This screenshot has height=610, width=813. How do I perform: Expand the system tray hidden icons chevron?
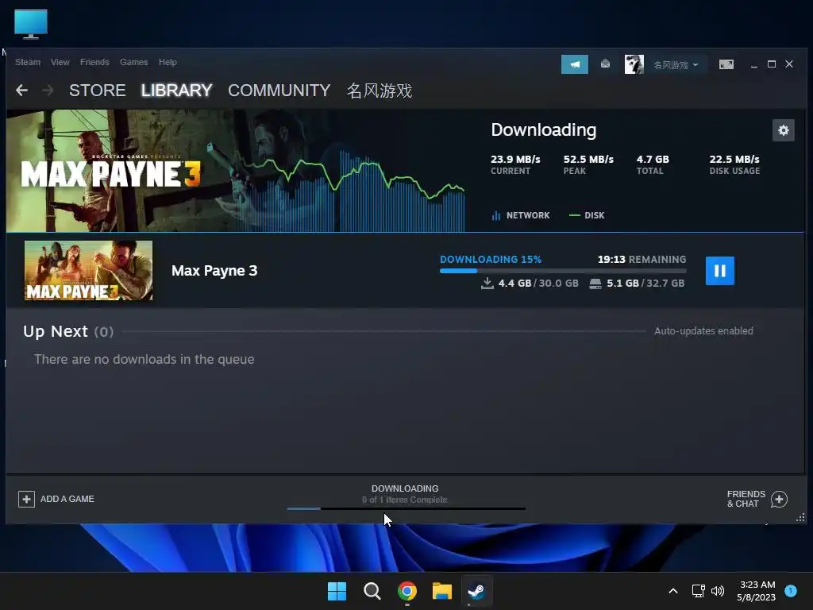(673, 591)
